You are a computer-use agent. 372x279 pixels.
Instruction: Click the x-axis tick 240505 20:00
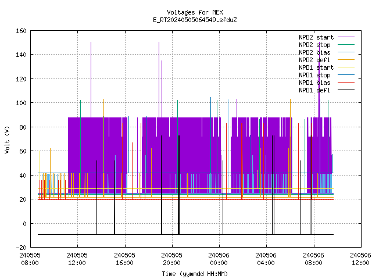172,259
